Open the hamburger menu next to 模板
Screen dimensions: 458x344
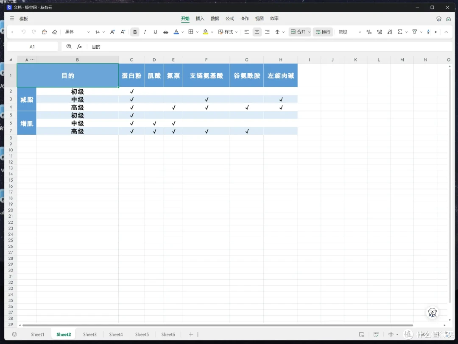12,19
